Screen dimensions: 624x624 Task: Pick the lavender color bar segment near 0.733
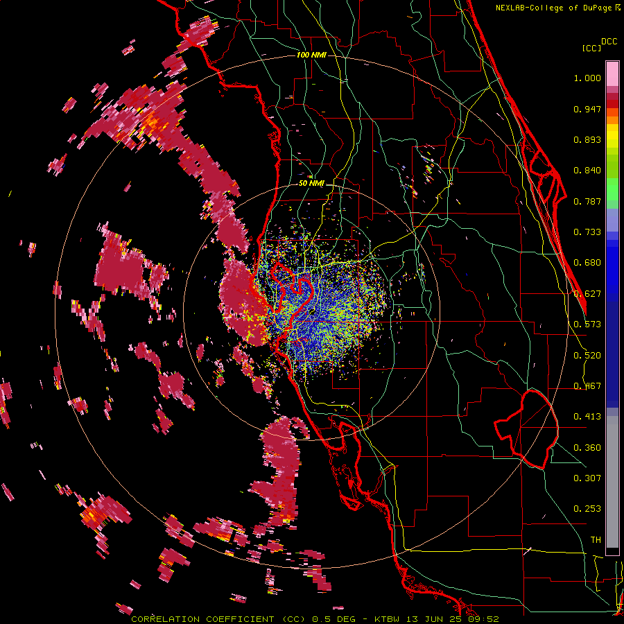pyautogui.click(x=612, y=224)
